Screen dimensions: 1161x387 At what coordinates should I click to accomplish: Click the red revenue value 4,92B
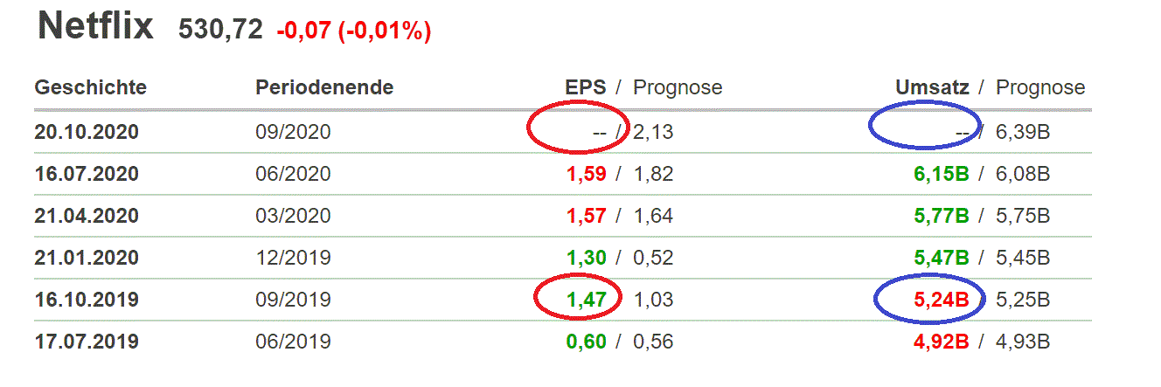[941, 342]
